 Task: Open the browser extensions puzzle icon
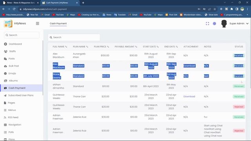pos(232,9)
